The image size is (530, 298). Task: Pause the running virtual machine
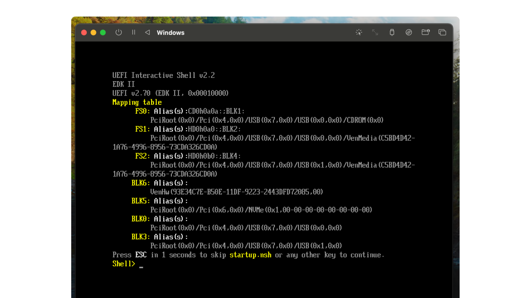[x=133, y=32]
